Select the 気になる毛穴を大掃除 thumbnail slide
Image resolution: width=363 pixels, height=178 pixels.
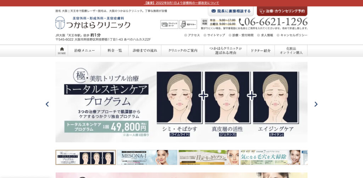270,157
